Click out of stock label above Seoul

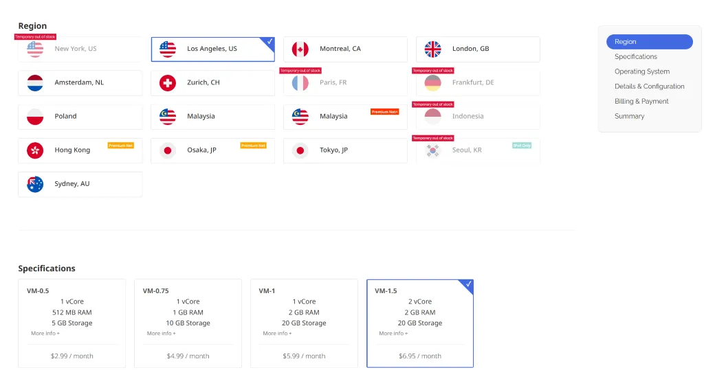coord(433,138)
